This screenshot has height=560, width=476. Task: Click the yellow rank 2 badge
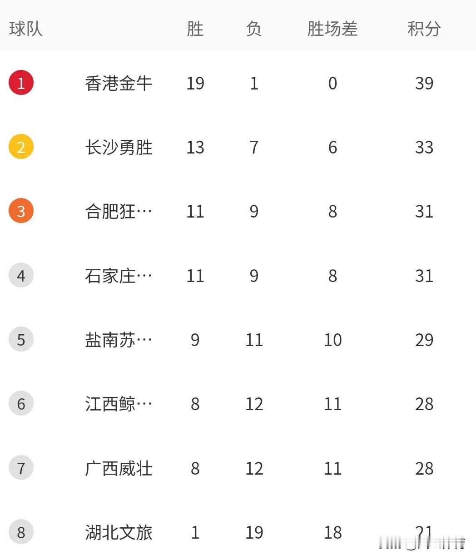21,147
